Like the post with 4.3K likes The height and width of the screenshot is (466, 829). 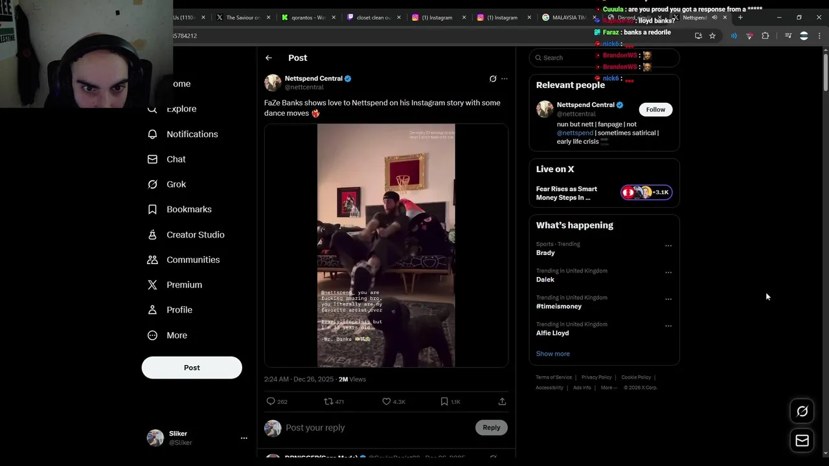[x=387, y=401]
